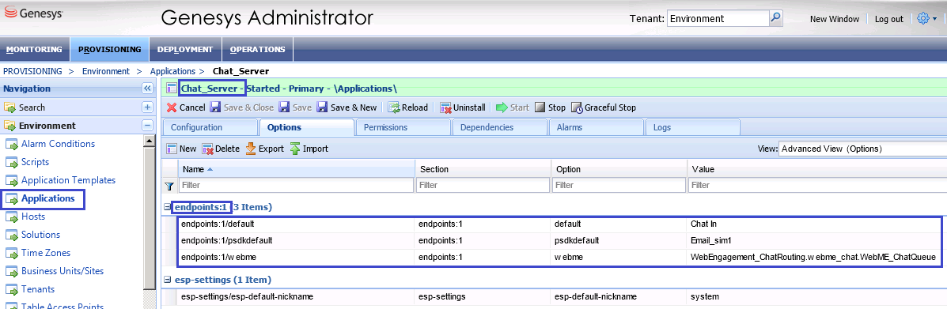Click the Tenant Environment input field
The width and height of the screenshot is (947, 309).
click(x=718, y=19)
